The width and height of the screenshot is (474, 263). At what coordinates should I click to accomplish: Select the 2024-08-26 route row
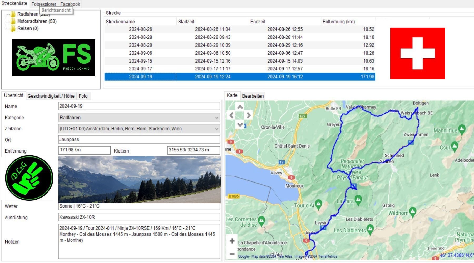(x=240, y=29)
